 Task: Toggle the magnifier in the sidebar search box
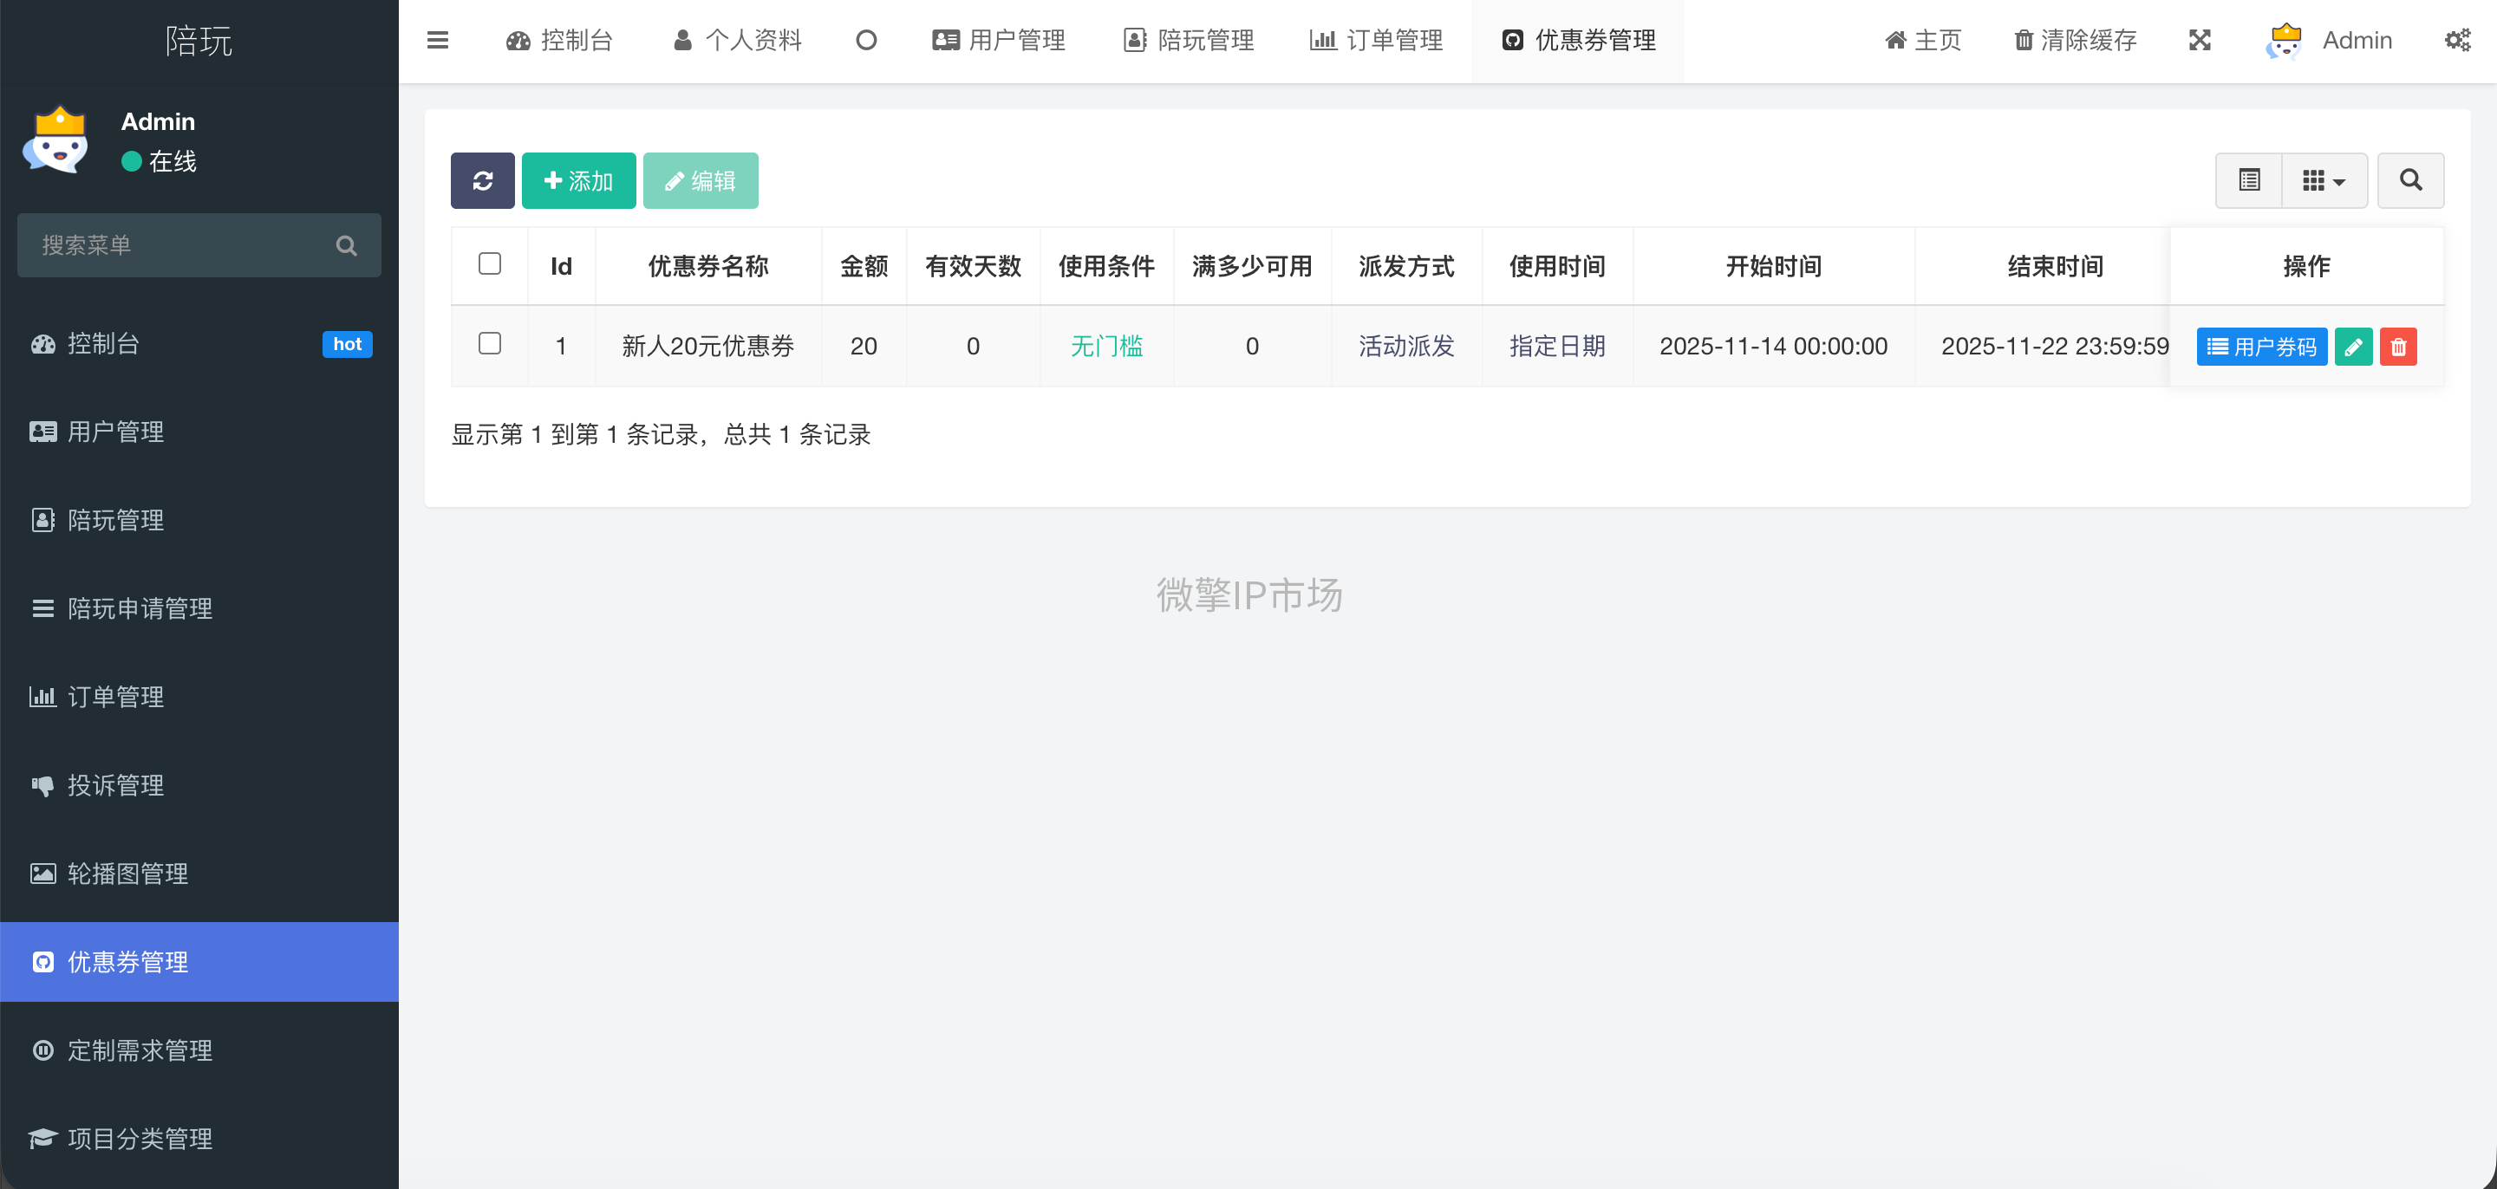coord(346,245)
